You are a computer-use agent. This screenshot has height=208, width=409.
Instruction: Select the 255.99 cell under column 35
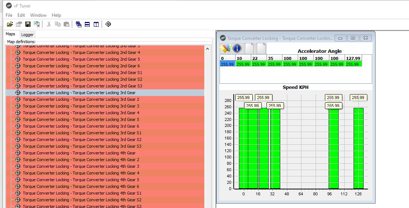click(274, 64)
